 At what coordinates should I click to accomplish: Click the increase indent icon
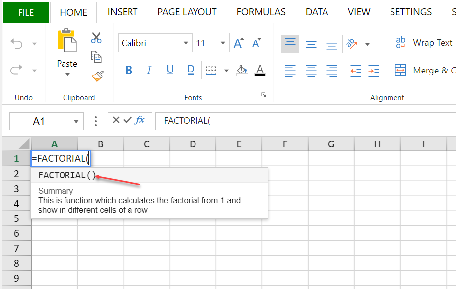[374, 71]
